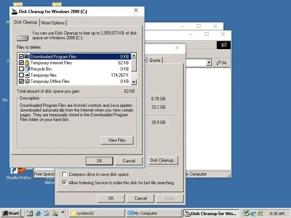Click Show Desktop quick launch icon
Viewport: 291px width, 218px height.
coord(30,213)
